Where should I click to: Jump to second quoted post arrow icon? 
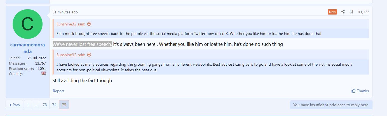89,55
